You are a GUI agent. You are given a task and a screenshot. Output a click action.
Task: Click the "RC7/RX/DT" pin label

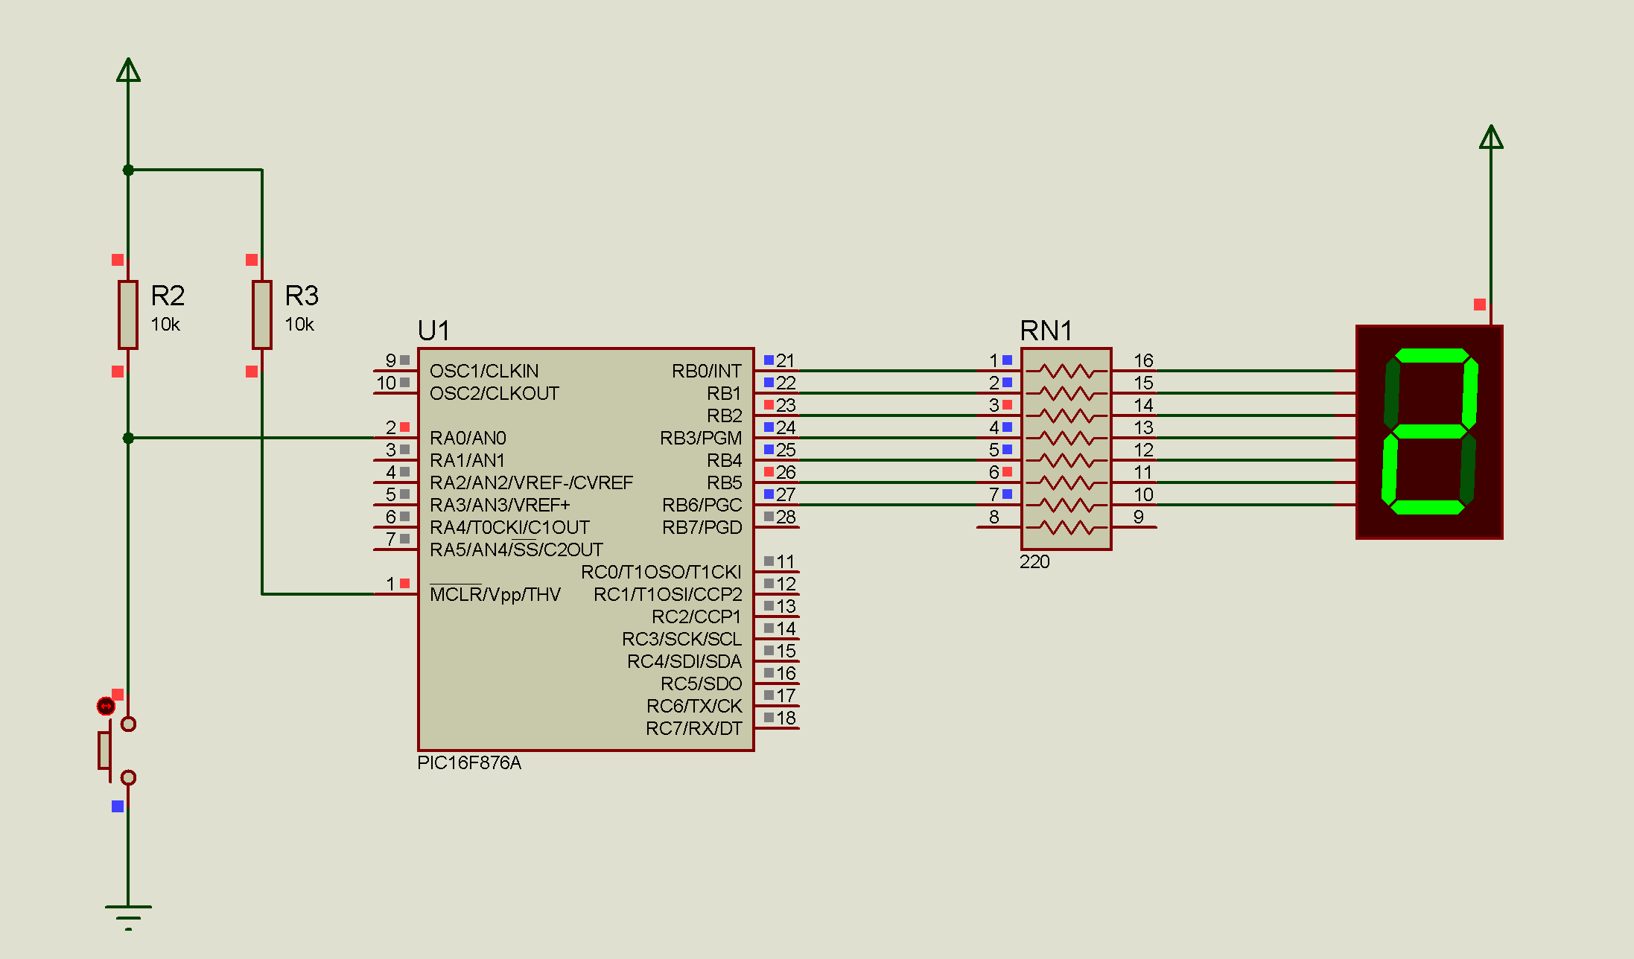tap(694, 728)
